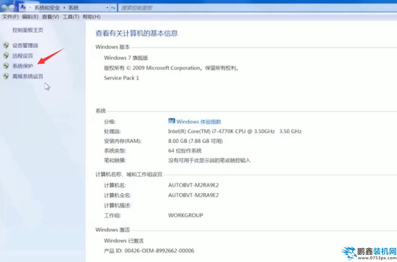
Task: Click the Microsoft Corporation copyright line
Action: [x=172, y=68]
